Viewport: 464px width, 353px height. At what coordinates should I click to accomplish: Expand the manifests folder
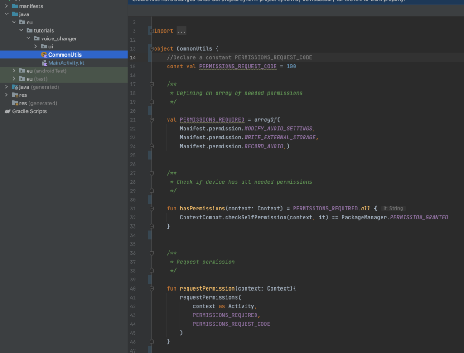tap(6, 6)
